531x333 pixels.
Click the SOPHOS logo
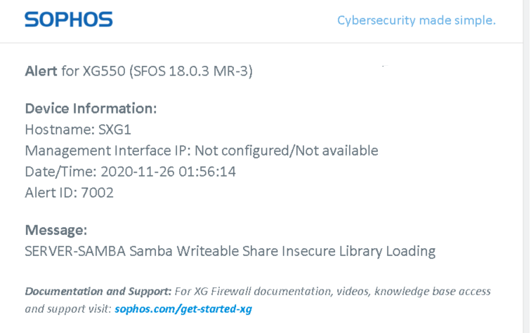(68, 19)
